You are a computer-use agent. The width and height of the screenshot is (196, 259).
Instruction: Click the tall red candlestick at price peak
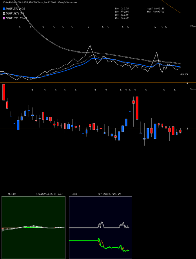[x=137, y=108]
